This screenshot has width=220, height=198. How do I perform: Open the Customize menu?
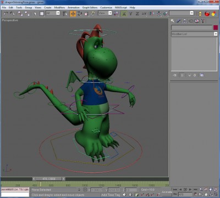[106, 8]
